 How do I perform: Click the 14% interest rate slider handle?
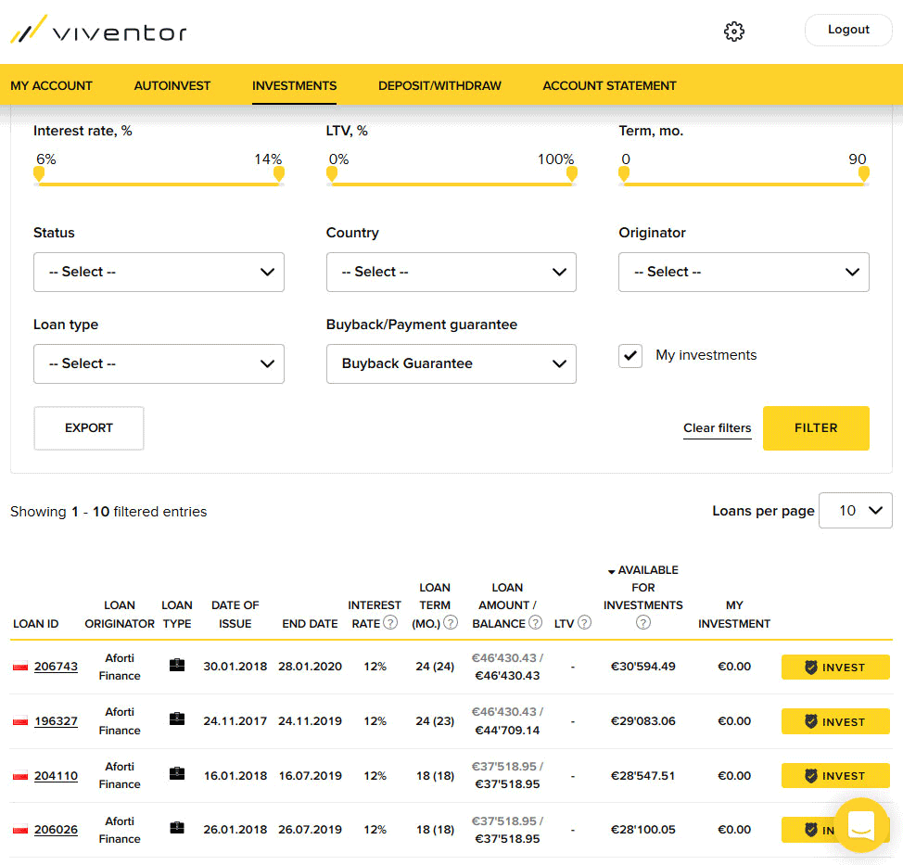(279, 176)
